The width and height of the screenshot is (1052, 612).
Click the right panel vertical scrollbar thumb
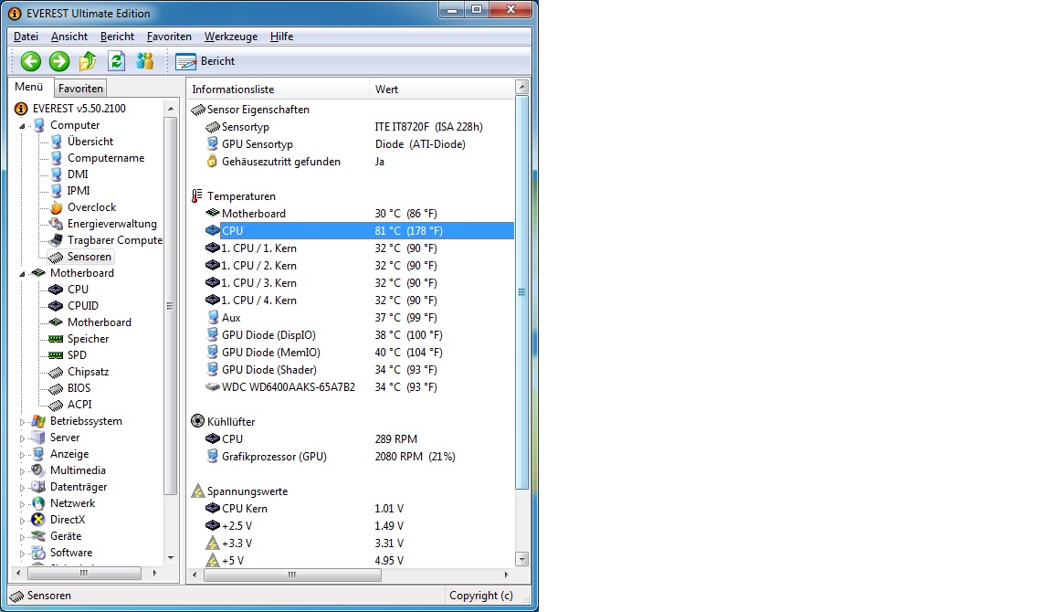click(522, 292)
